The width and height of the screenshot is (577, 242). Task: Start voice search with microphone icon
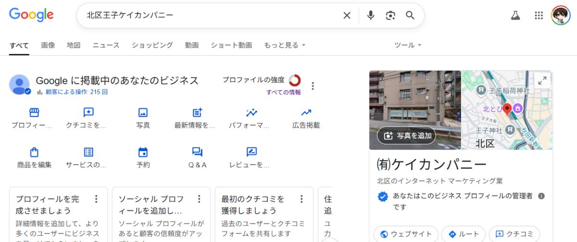(x=370, y=15)
